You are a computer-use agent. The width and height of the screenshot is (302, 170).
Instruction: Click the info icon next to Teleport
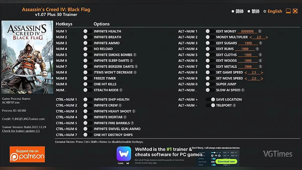click(x=234, y=105)
